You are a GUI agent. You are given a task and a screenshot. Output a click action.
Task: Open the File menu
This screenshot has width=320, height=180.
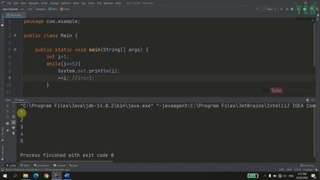(9, 3)
